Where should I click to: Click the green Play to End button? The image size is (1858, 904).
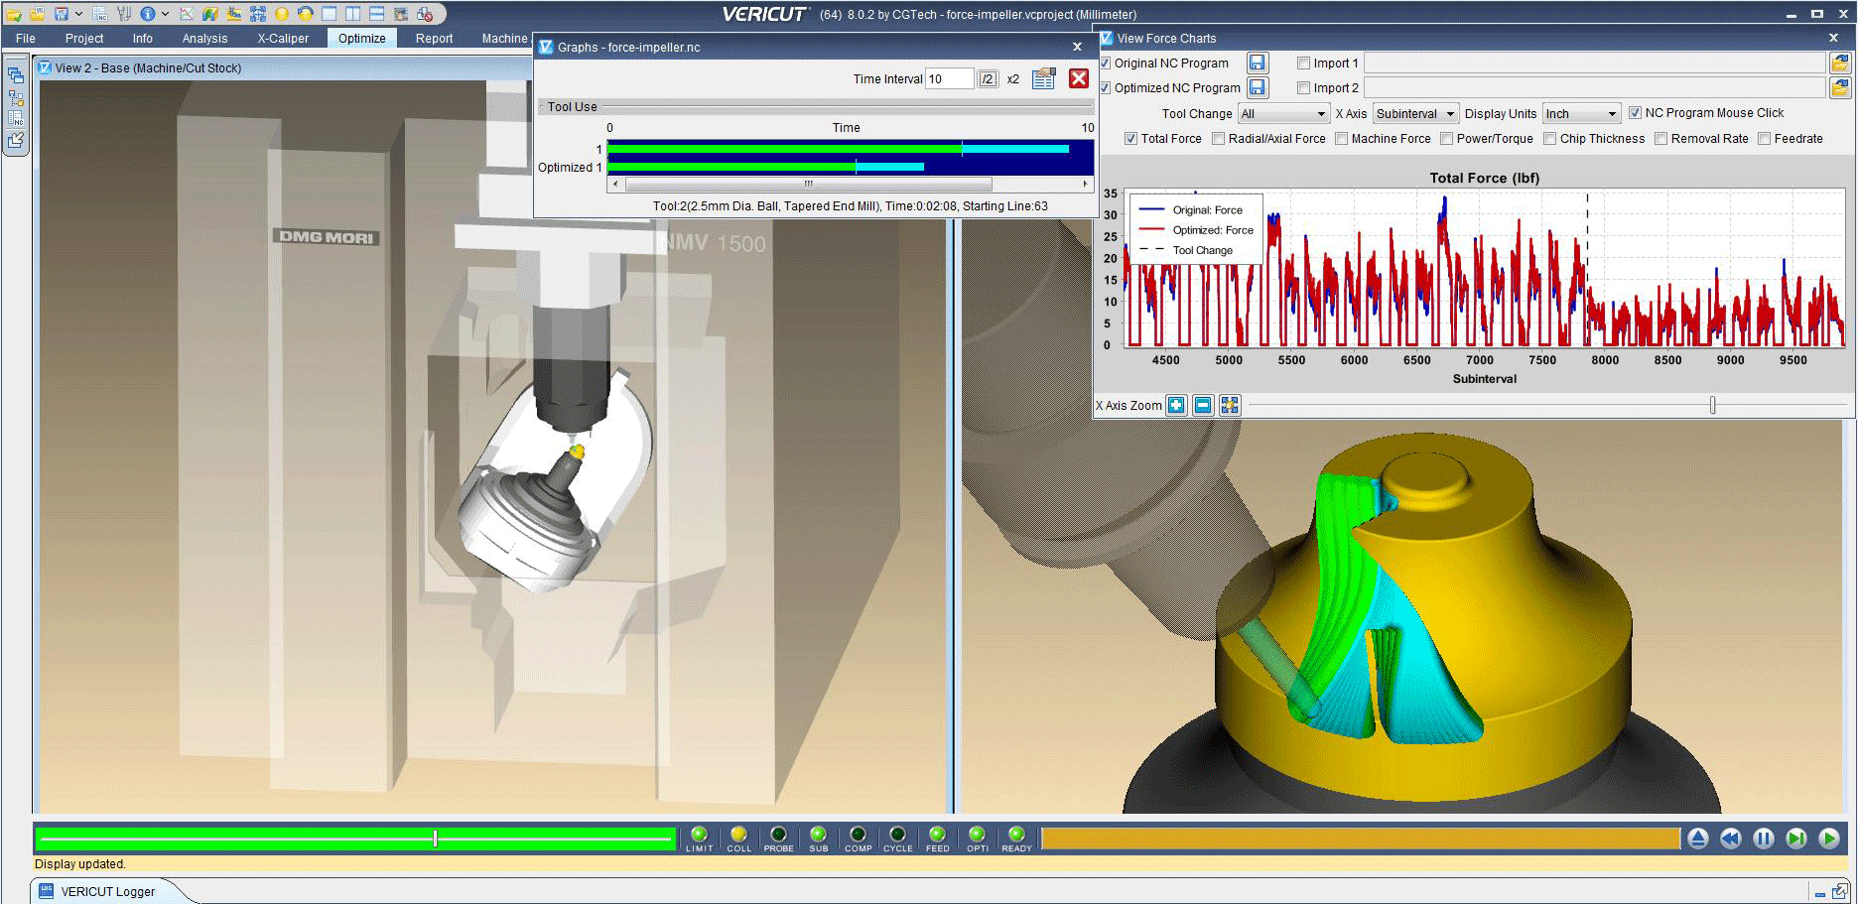[x=1829, y=839]
